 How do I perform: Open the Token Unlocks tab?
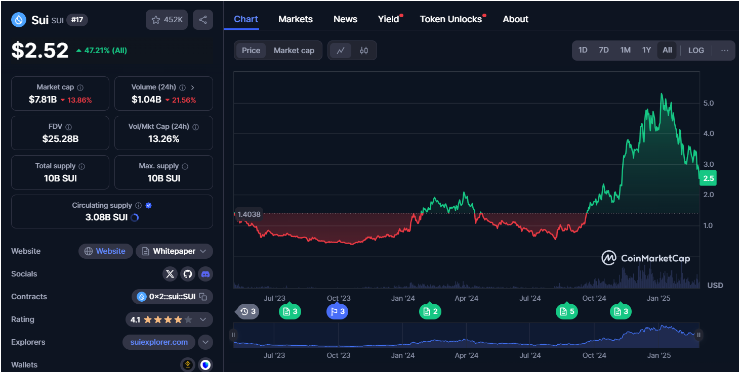pyautogui.click(x=451, y=19)
